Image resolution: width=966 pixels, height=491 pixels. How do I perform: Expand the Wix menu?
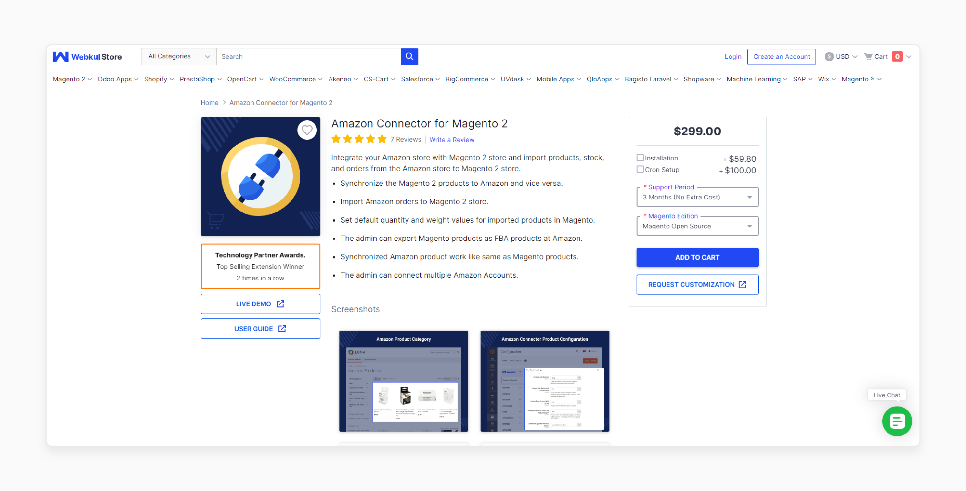(826, 79)
